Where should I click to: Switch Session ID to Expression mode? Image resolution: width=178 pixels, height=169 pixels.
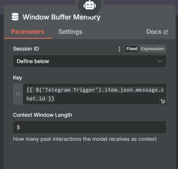[152, 49]
